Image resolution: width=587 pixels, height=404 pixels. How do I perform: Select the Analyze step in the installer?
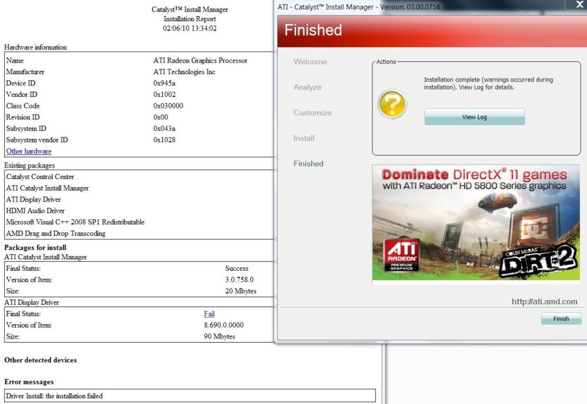pyautogui.click(x=308, y=87)
